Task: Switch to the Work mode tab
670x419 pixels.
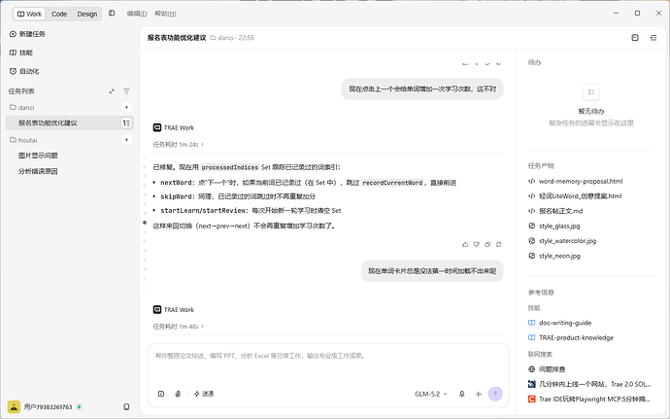Action: click(29, 14)
